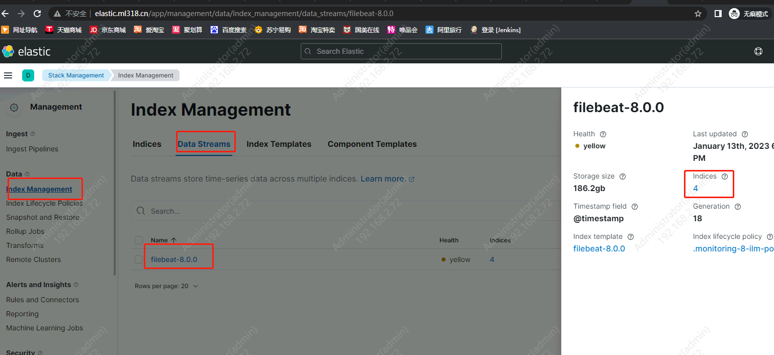This screenshot has height=355, width=774.
Task: Click the Storage size help icon
Action: 623,176
